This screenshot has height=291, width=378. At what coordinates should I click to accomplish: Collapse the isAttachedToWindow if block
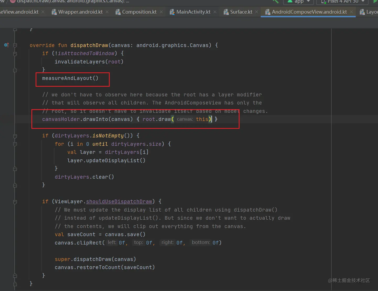point(15,54)
